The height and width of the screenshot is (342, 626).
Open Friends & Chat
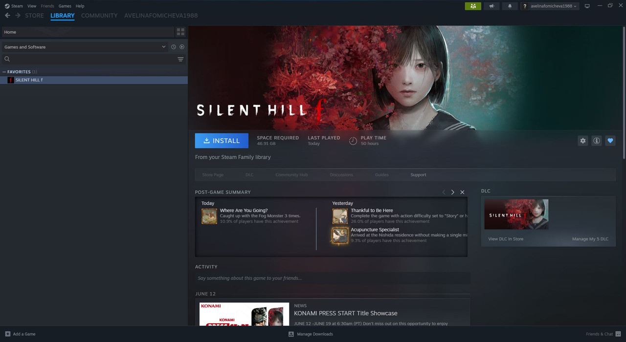click(x=604, y=334)
